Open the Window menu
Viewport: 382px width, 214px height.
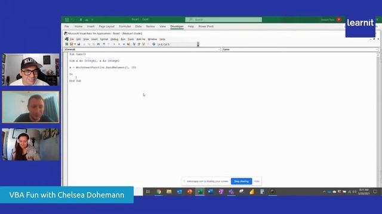pos(152,39)
